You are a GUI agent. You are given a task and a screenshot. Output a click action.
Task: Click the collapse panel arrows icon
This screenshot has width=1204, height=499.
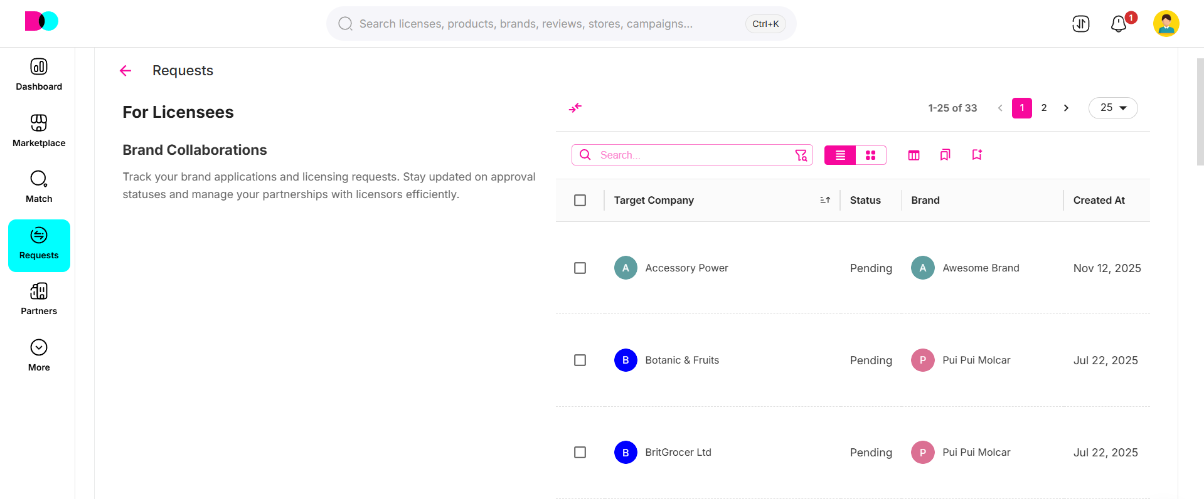coord(575,108)
